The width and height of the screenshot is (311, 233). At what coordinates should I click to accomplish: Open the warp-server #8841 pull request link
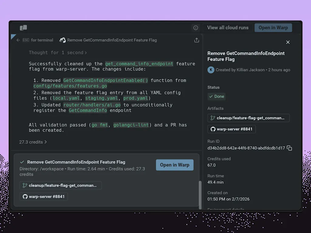click(x=231, y=129)
